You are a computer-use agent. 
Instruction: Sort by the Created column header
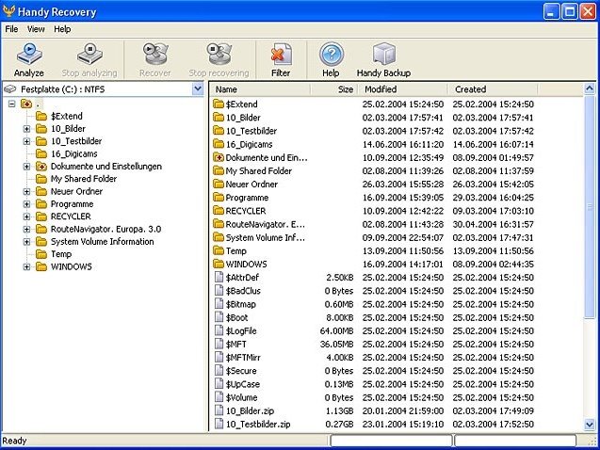tap(493, 89)
